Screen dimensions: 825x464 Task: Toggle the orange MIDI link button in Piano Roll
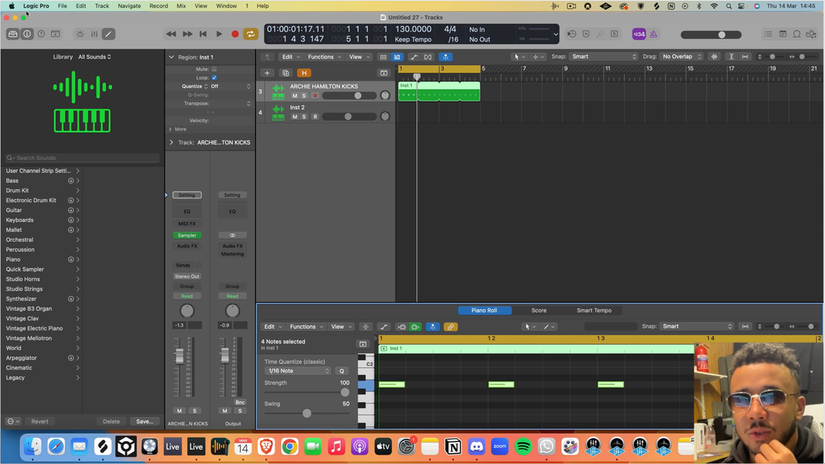point(451,327)
